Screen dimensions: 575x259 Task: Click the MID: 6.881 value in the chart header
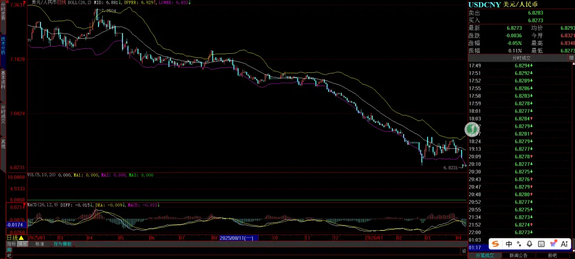(108, 2)
